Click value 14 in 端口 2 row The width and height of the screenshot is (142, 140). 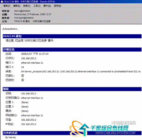coord(23,67)
